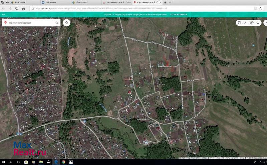Toggle the parking layer (P) icon
267x165 pixels.
(x=251, y=23)
